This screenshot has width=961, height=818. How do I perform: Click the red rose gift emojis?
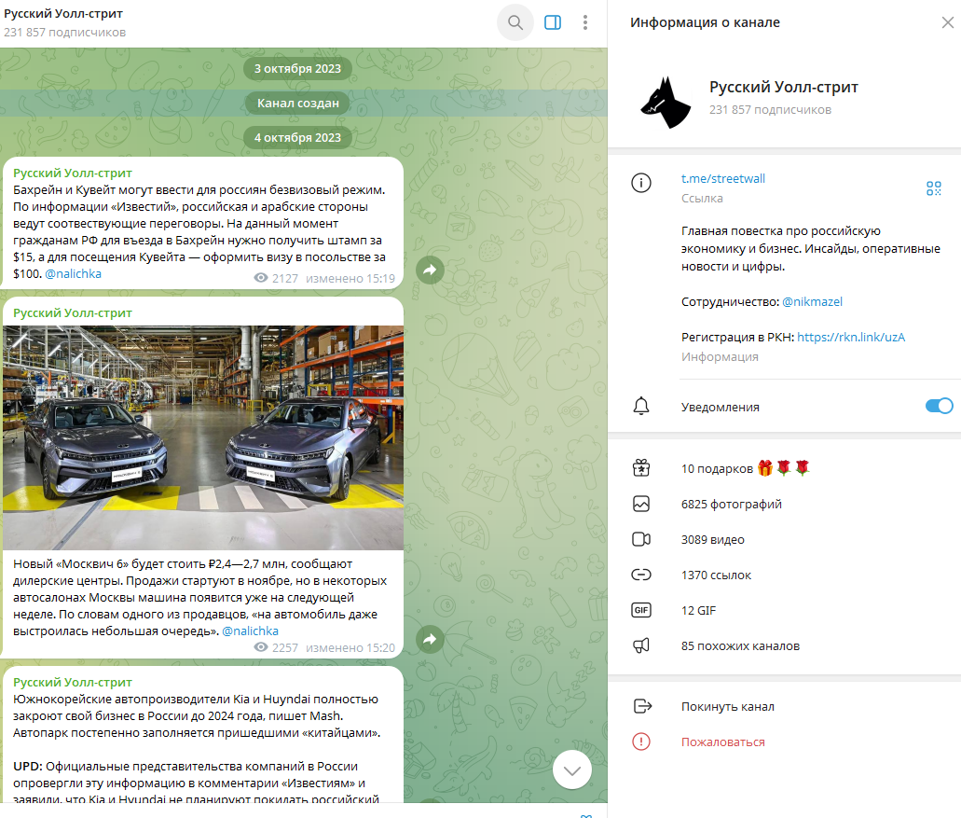(793, 468)
